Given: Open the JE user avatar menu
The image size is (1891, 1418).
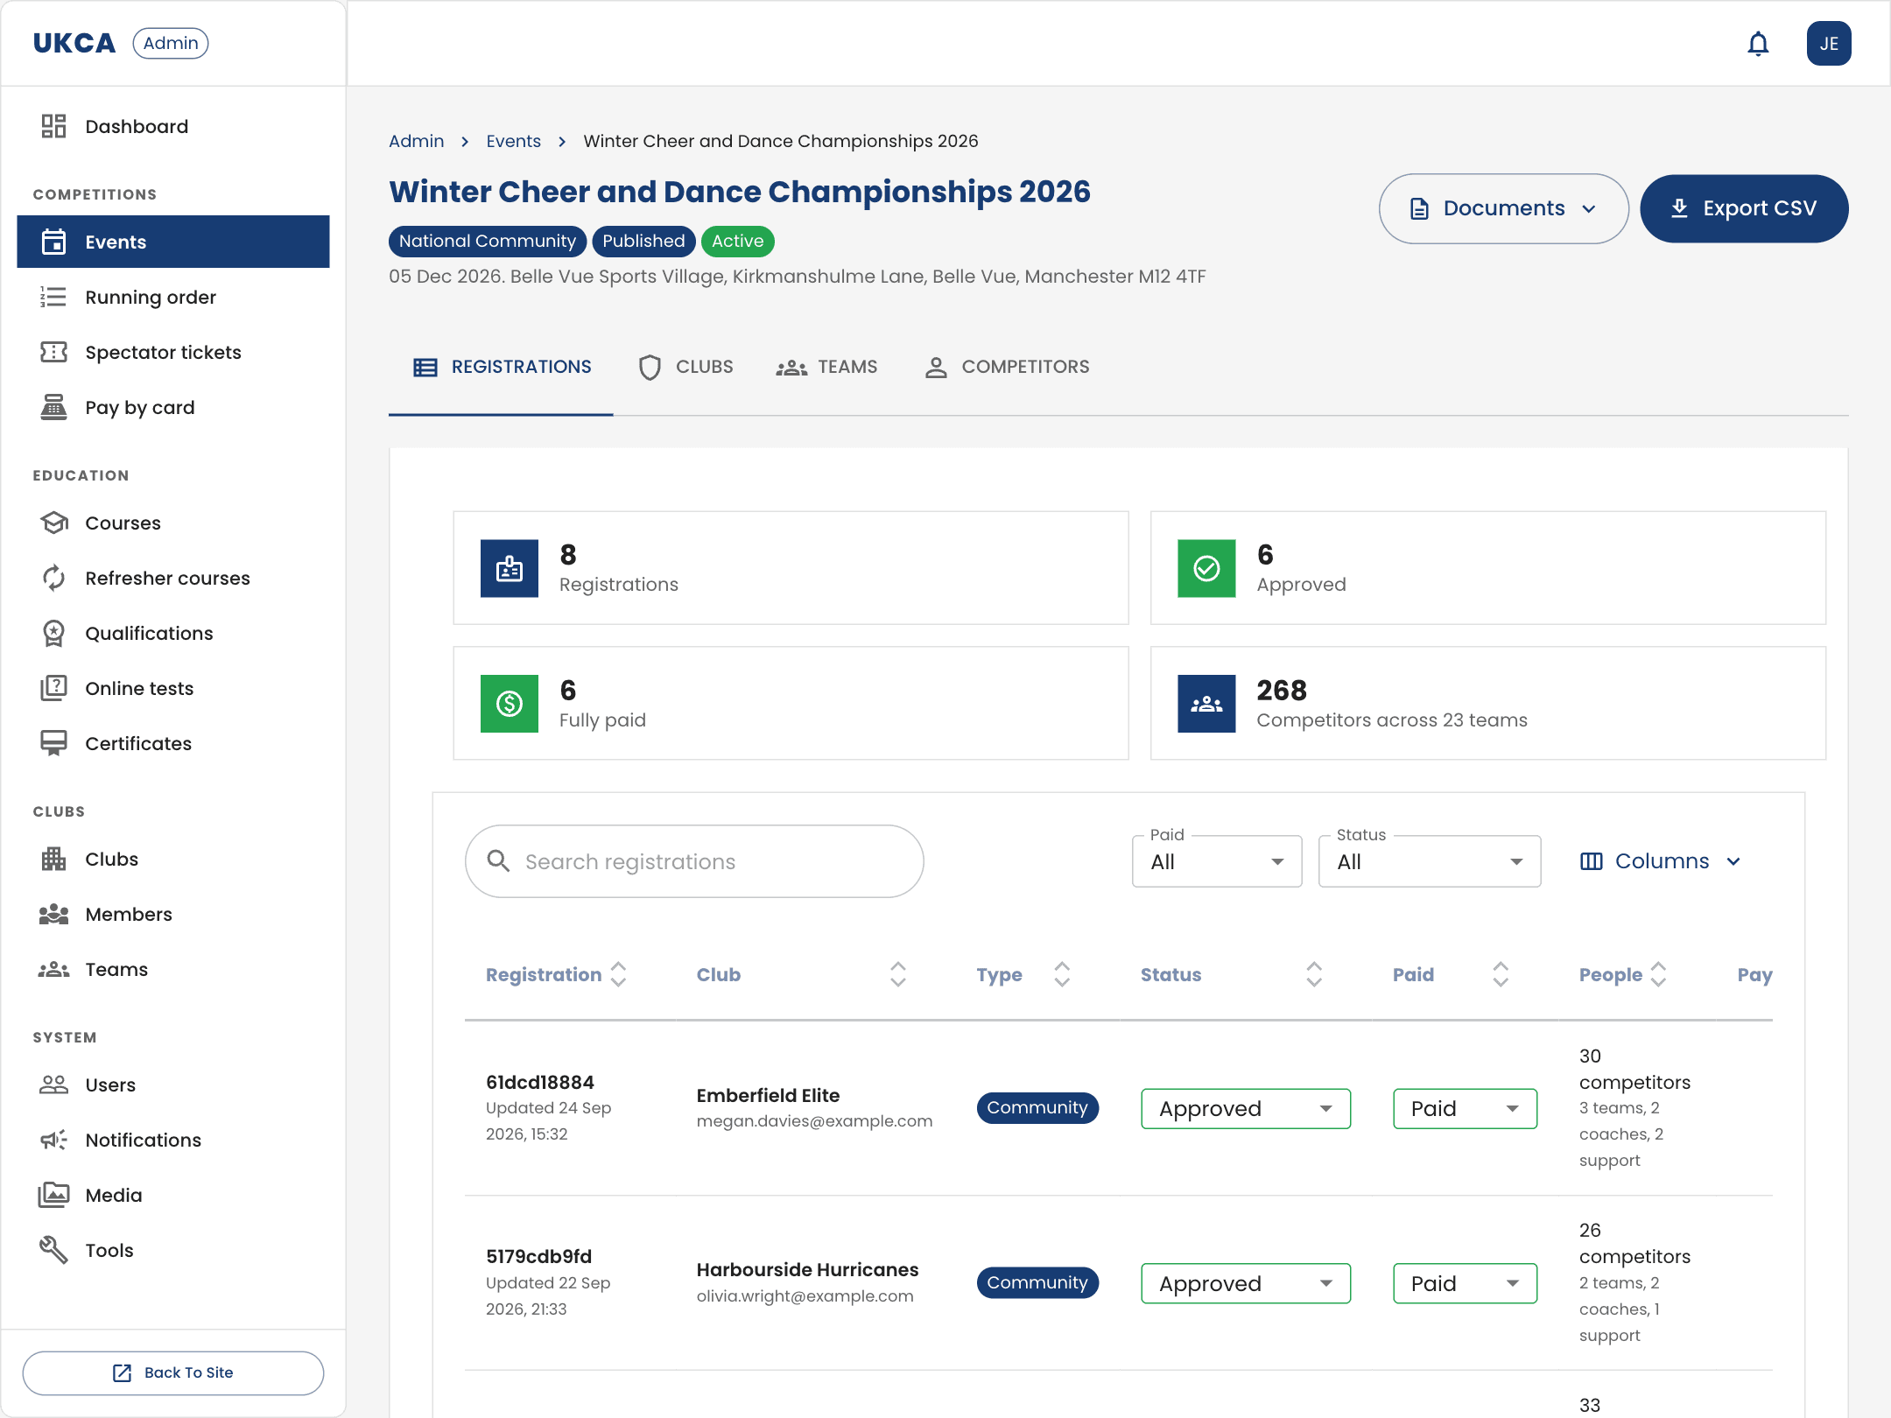Looking at the screenshot, I should [1829, 44].
